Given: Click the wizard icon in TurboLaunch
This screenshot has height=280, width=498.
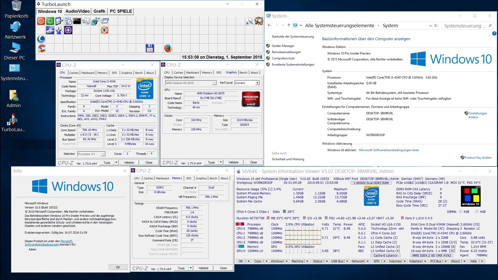Looking at the screenshot, I should click(59, 30).
